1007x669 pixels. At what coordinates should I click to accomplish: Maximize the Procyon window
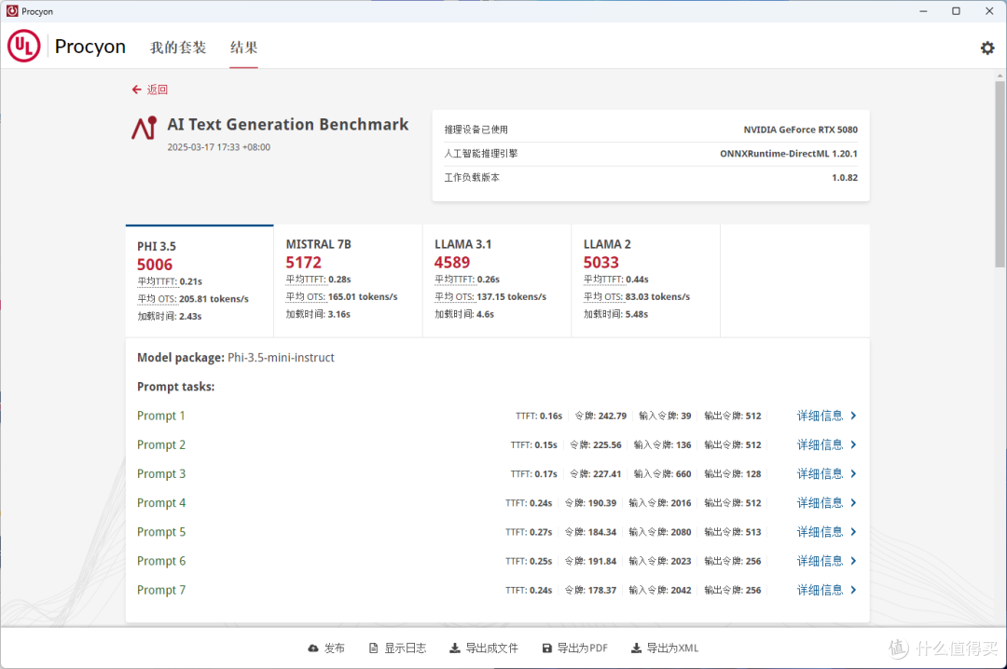(x=956, y=11)
